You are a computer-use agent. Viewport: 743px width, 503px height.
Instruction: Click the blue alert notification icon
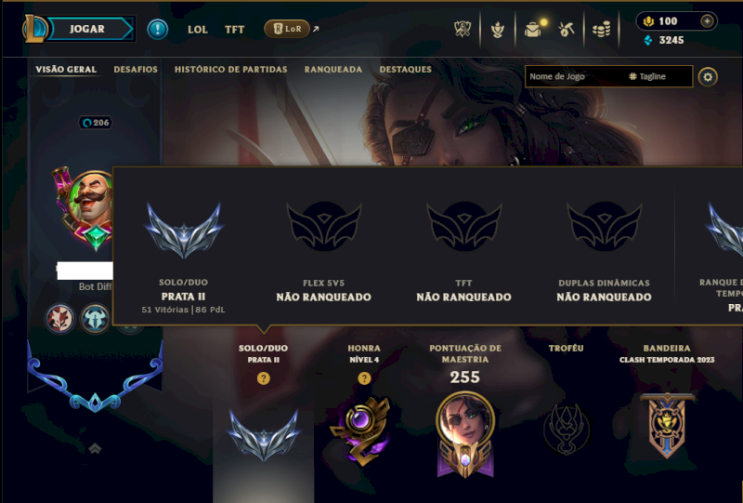coord(157,30)
